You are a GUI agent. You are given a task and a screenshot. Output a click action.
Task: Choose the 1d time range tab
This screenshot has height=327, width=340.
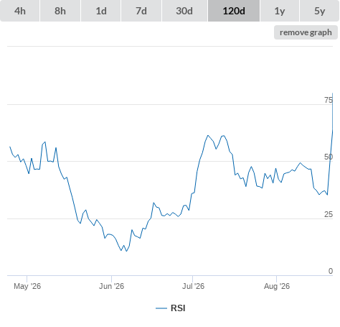[x=101, y=11]
